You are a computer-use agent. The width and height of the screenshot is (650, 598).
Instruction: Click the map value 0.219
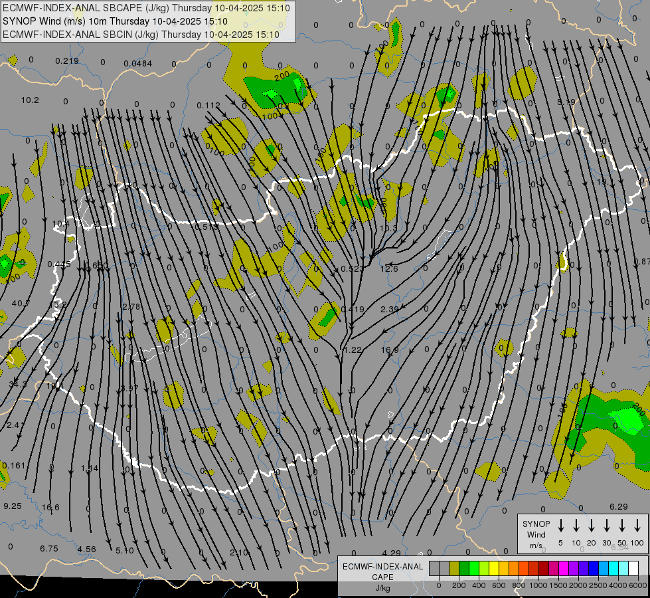tap(67, 61)
